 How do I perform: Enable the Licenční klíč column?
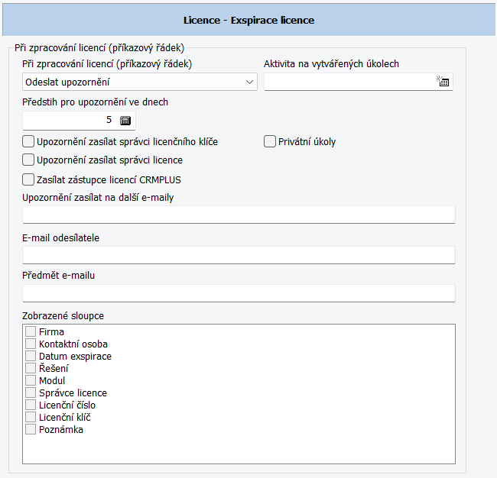[x=31, y=417]
